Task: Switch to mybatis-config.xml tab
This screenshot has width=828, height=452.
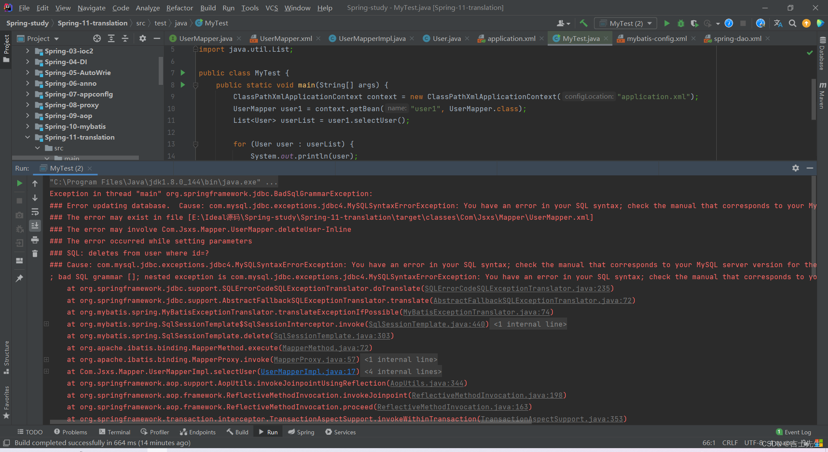Action: [x=656, y=38]
